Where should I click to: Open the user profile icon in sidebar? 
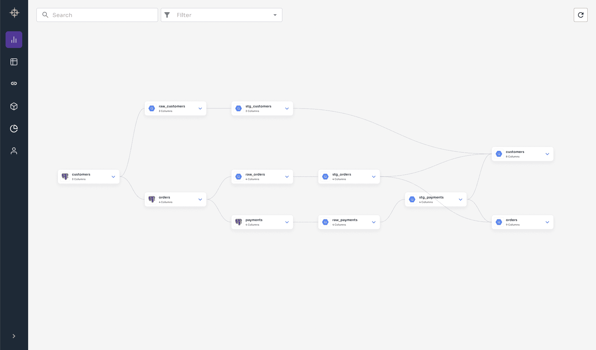click(x=14, y=150)
